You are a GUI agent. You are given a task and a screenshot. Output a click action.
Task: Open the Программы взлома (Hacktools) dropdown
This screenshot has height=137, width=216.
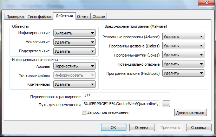(183, 73)
